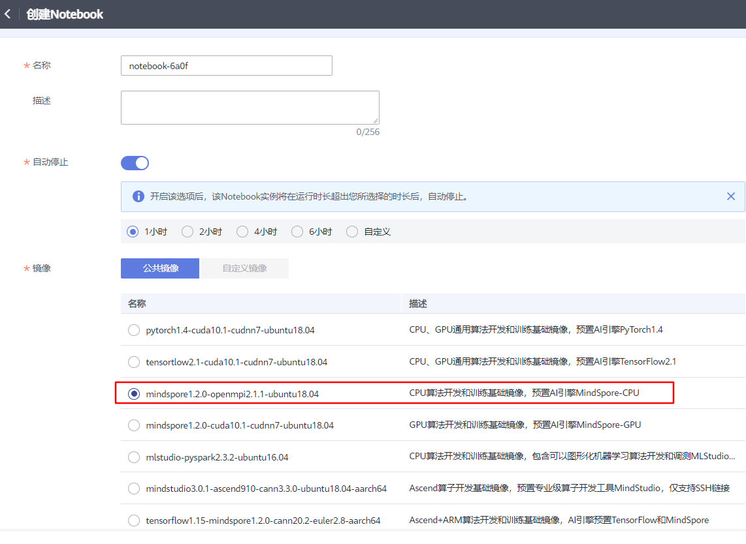Click the 名称 column header in image table
Image resolution: width=746 pixels, height=544 pixels.
[x=137, y=303]
